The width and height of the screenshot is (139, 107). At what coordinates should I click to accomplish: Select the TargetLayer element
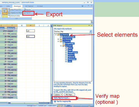[x=73, y=52]
